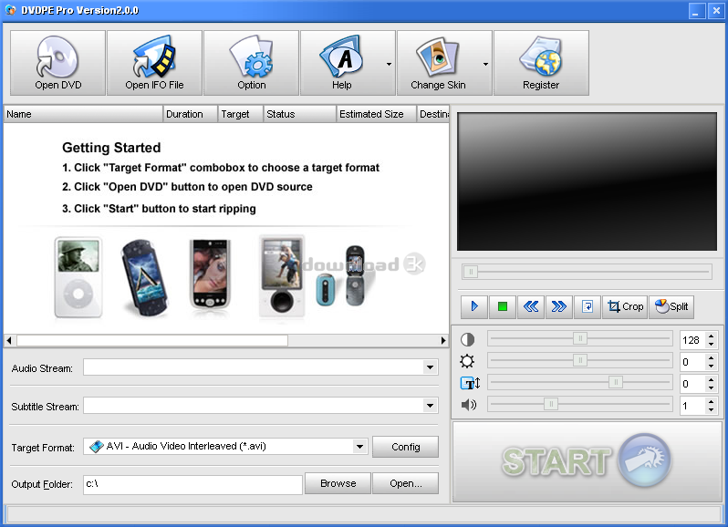The width and height of the screenshot is (728, 527).
Task: Open the Subtitle Stream dropdown
Action: pyautogui.click(x=430, y=406)
